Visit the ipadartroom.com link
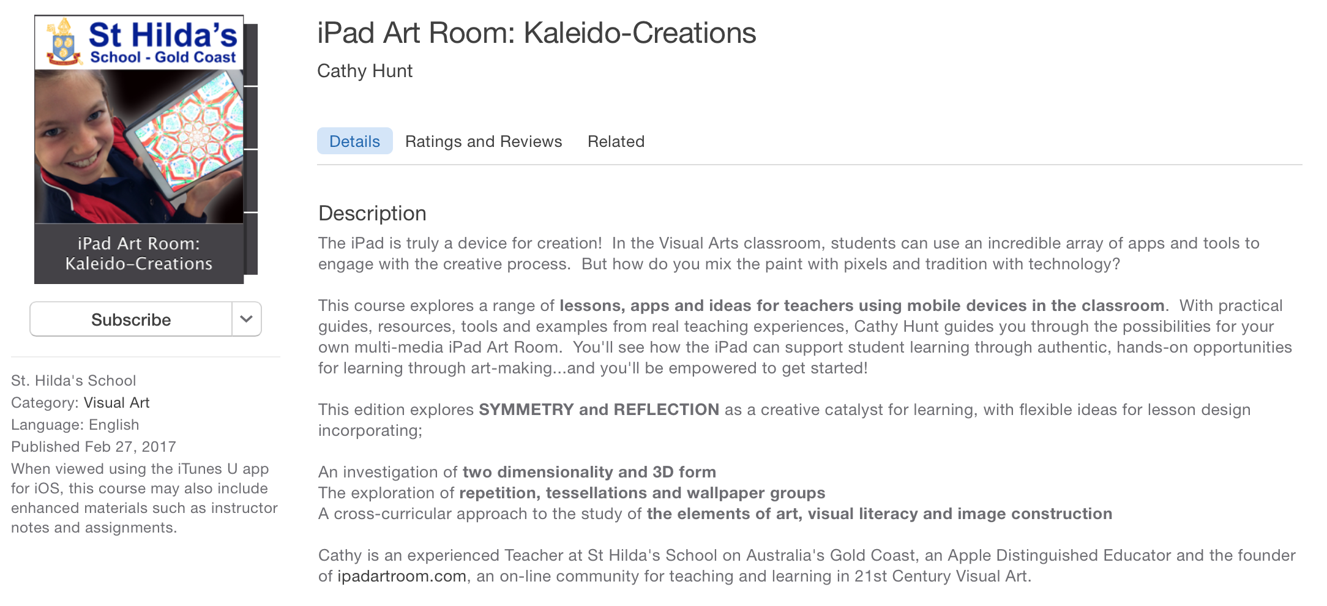This screenshot has width=1327, height=606. pos(402,576)
